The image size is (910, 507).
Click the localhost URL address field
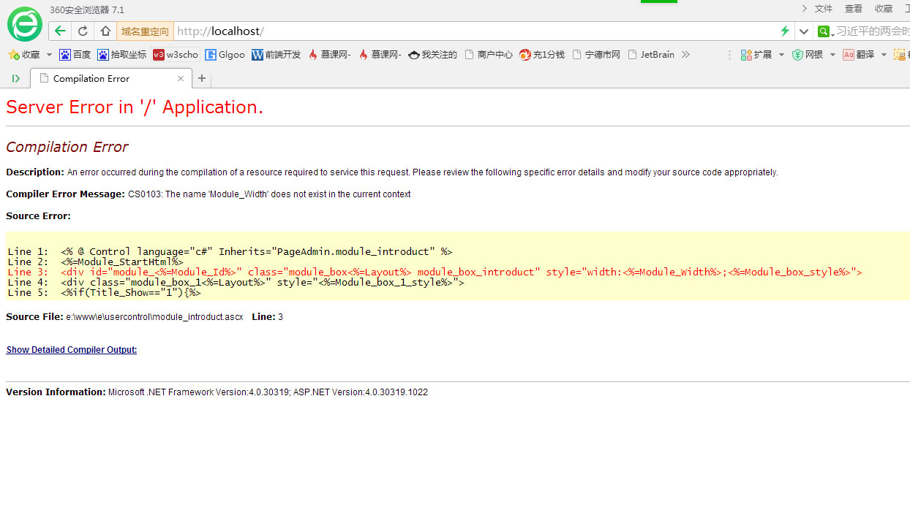point(475,31)
